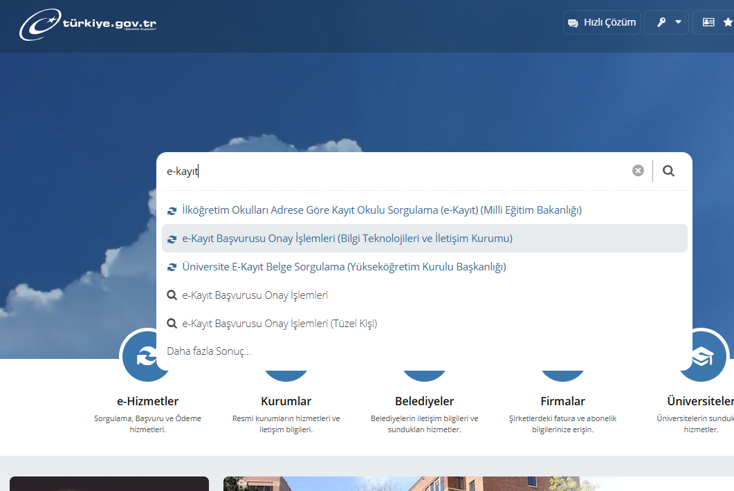Image resolution: width=734 pixels, height=491 pixels.
Task: Open the Üniversiteler graduation cap icon
Action: [x=702, y=358]
